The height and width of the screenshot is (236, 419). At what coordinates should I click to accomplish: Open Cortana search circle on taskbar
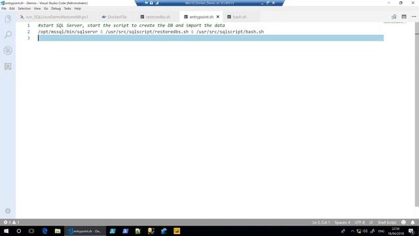19,231
